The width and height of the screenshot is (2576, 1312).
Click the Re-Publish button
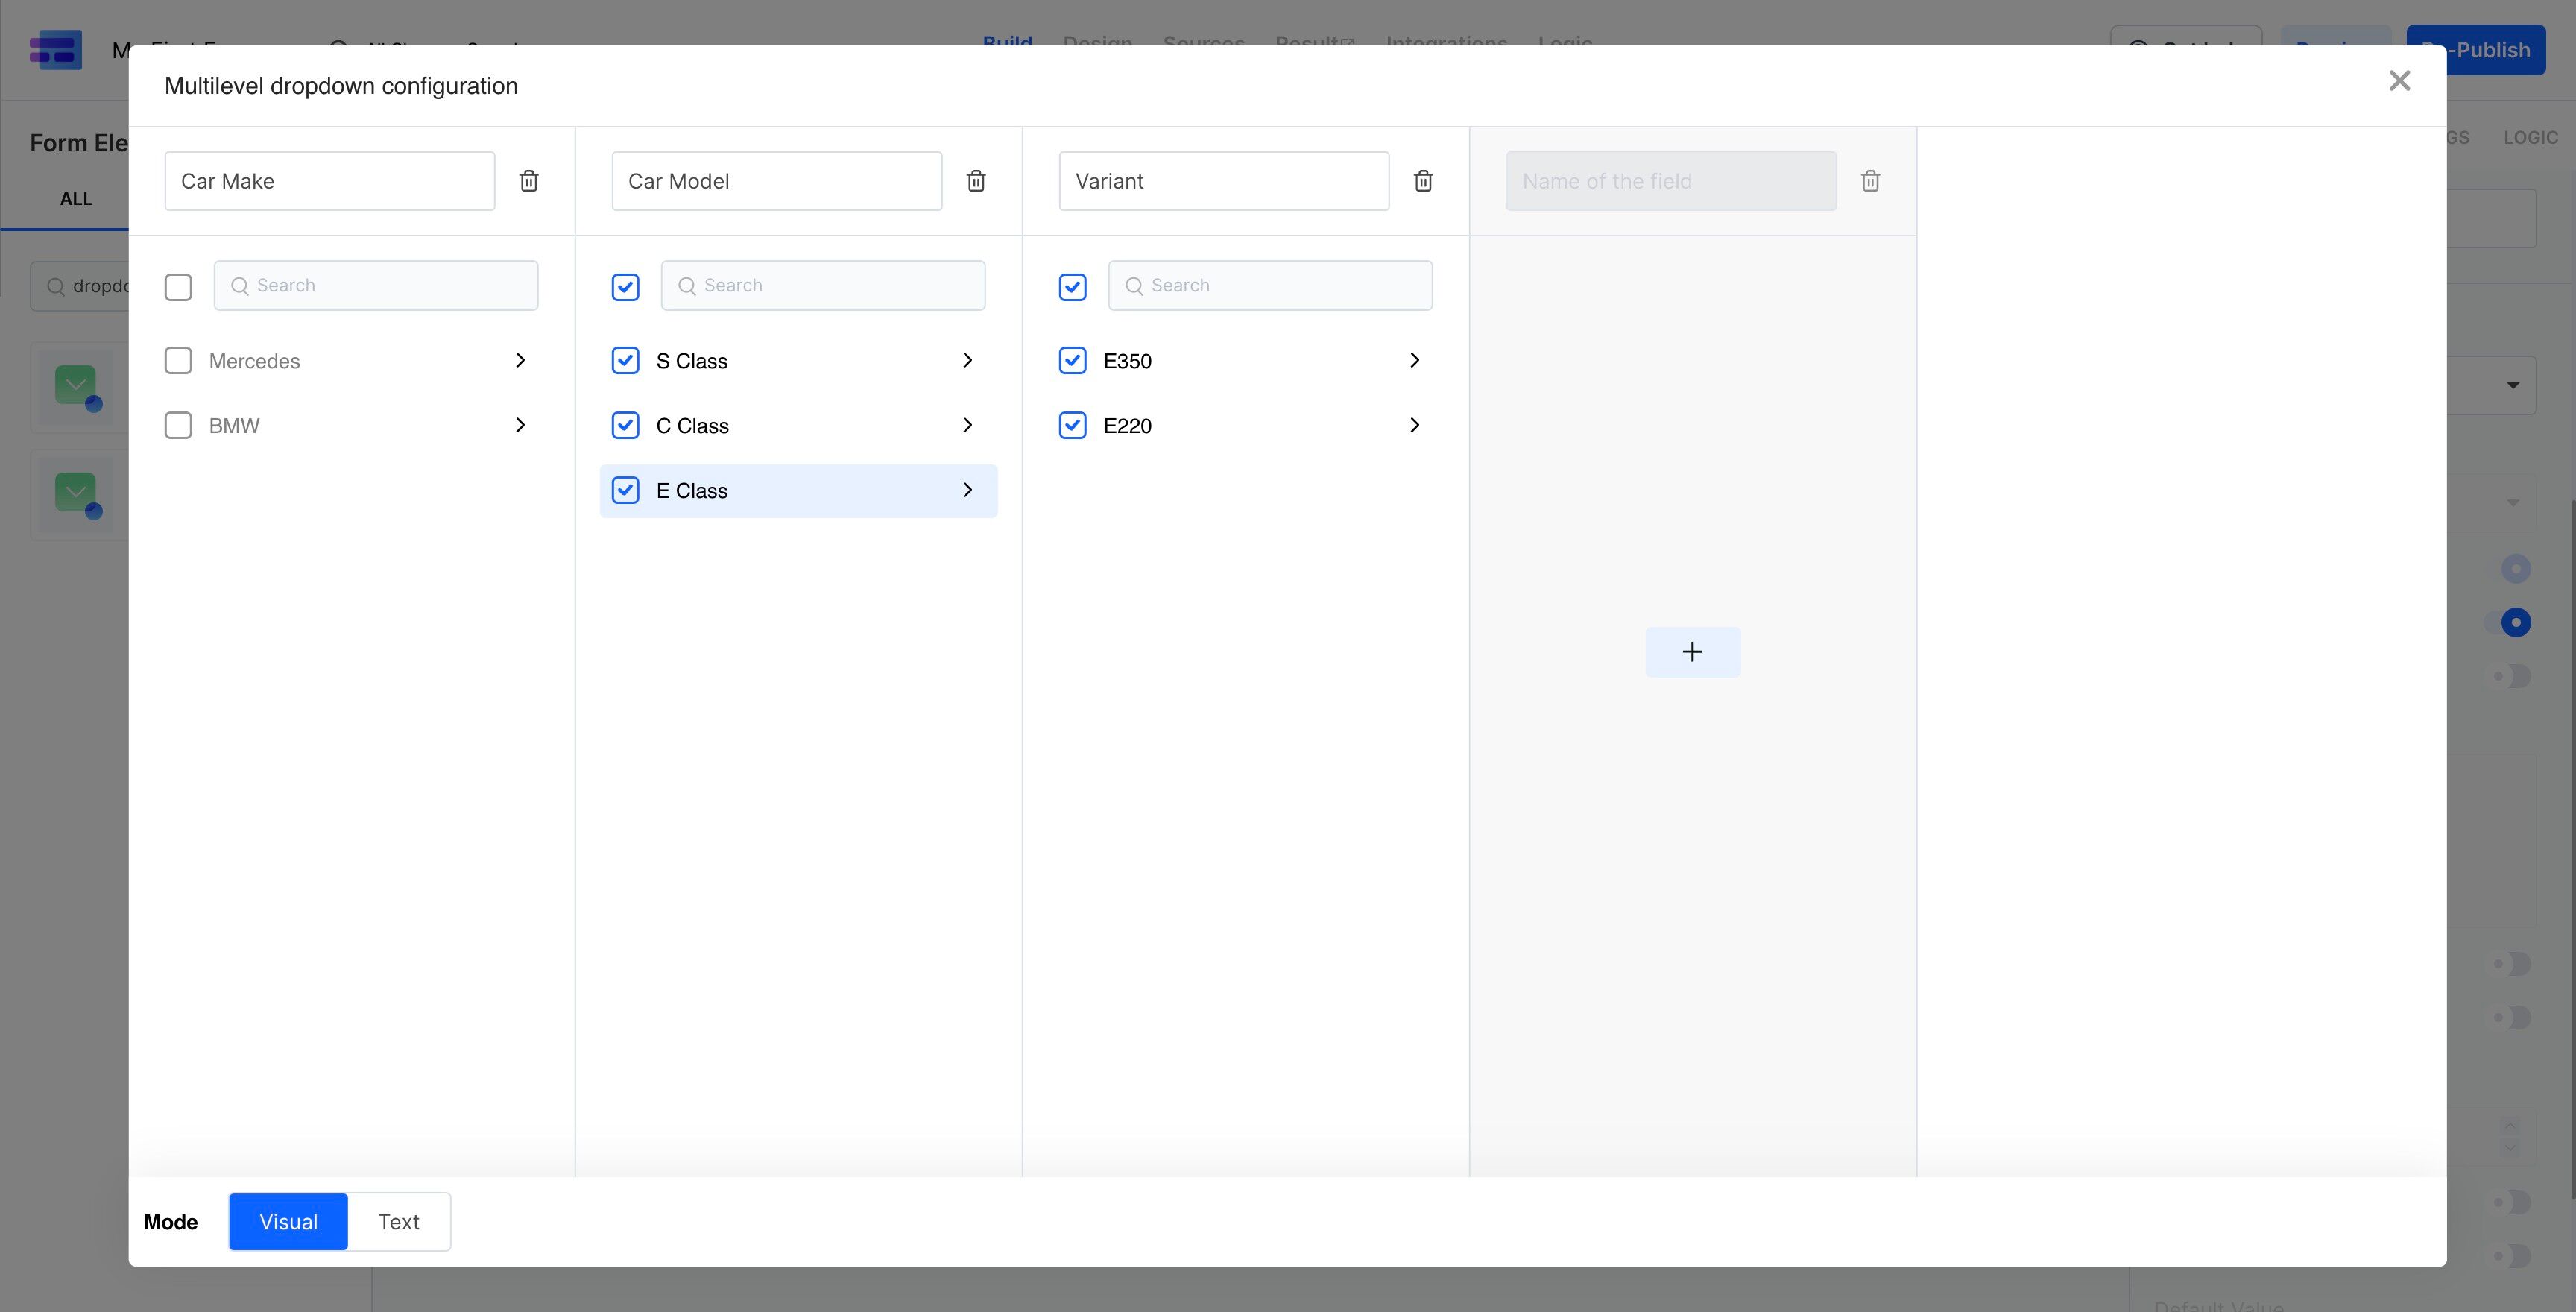(2478, 49)
